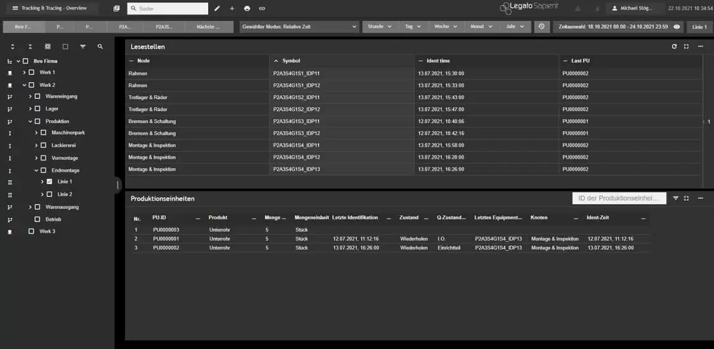Open the Stunde dropdown
Screen dimensions: 714x349
(380, 27)
